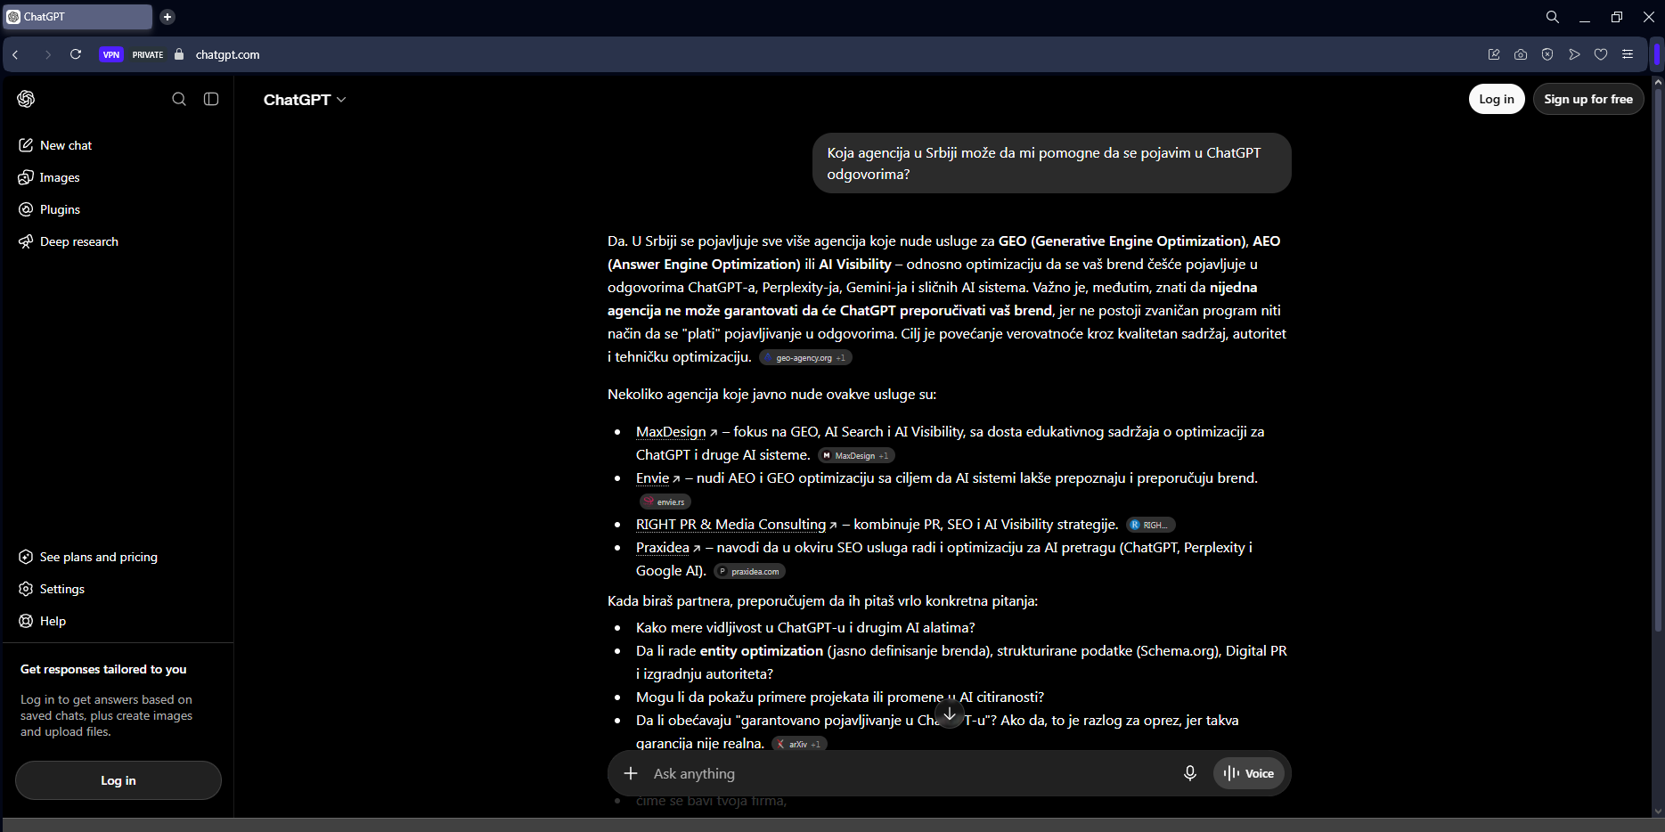Click the top-right Log in button
This screenshot has height=832, width=1665.
[x=1497, y=99]
